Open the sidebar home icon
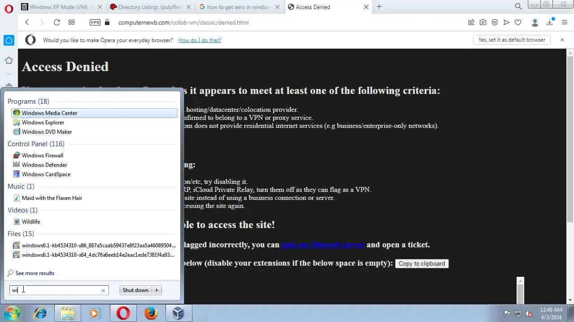The width and height of the screenshot is (574, 322). coord(9,40)
